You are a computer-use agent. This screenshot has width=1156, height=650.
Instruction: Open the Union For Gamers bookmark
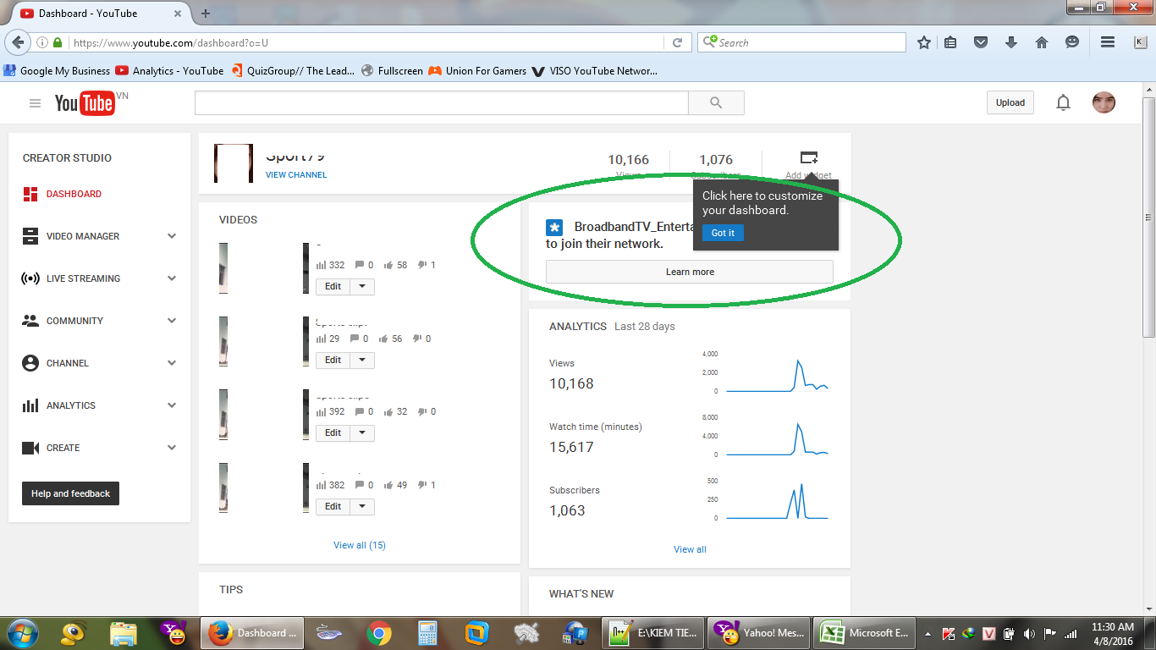coord(477,71)
